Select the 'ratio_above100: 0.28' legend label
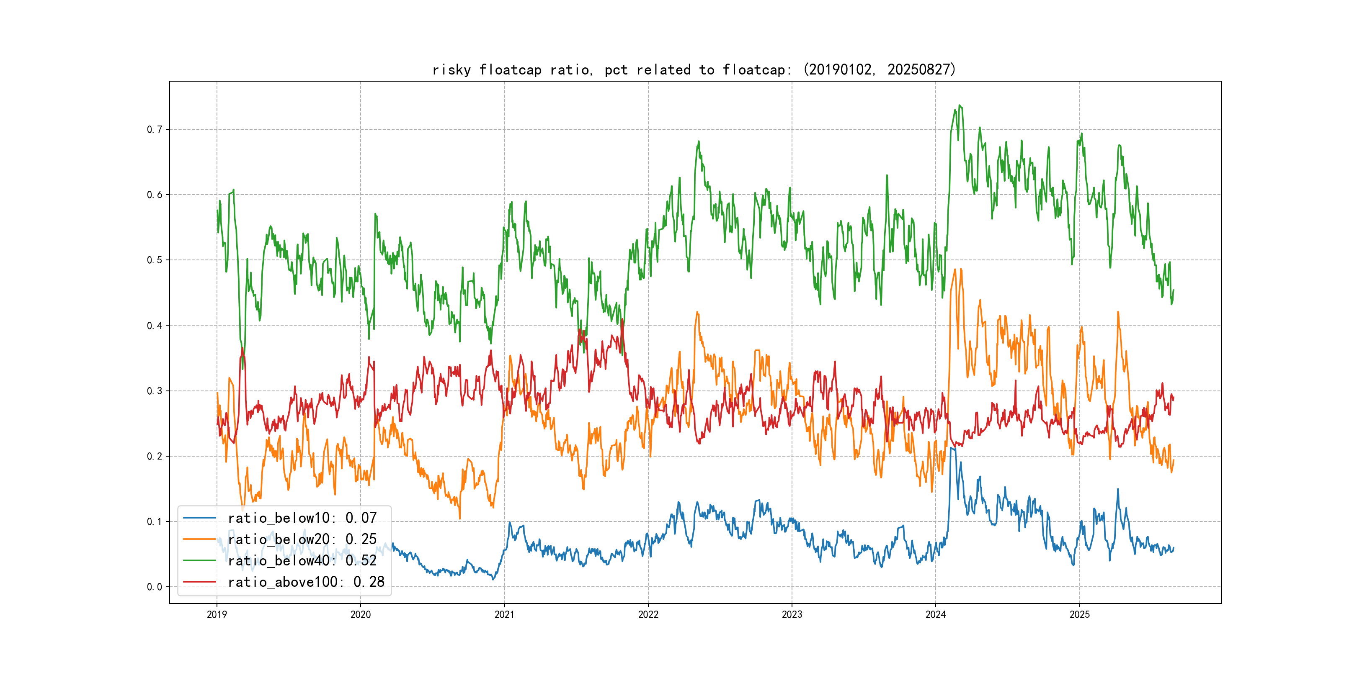This screenshot has height=678, width=1357. [306, 582]
